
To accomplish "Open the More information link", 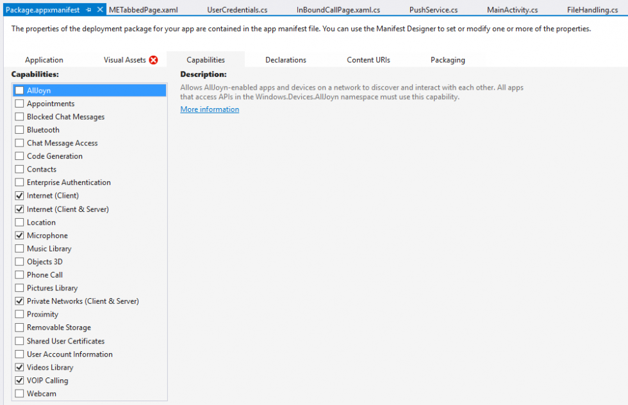I will pos(210,109).
